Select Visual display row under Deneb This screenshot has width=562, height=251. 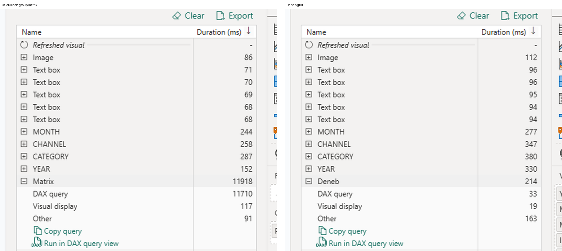pyautogui.click(x=421, y=206)
